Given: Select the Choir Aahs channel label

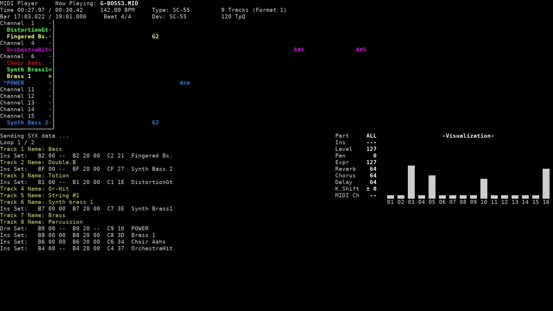Looking at the screenshot, I should [x=24, y=63].
